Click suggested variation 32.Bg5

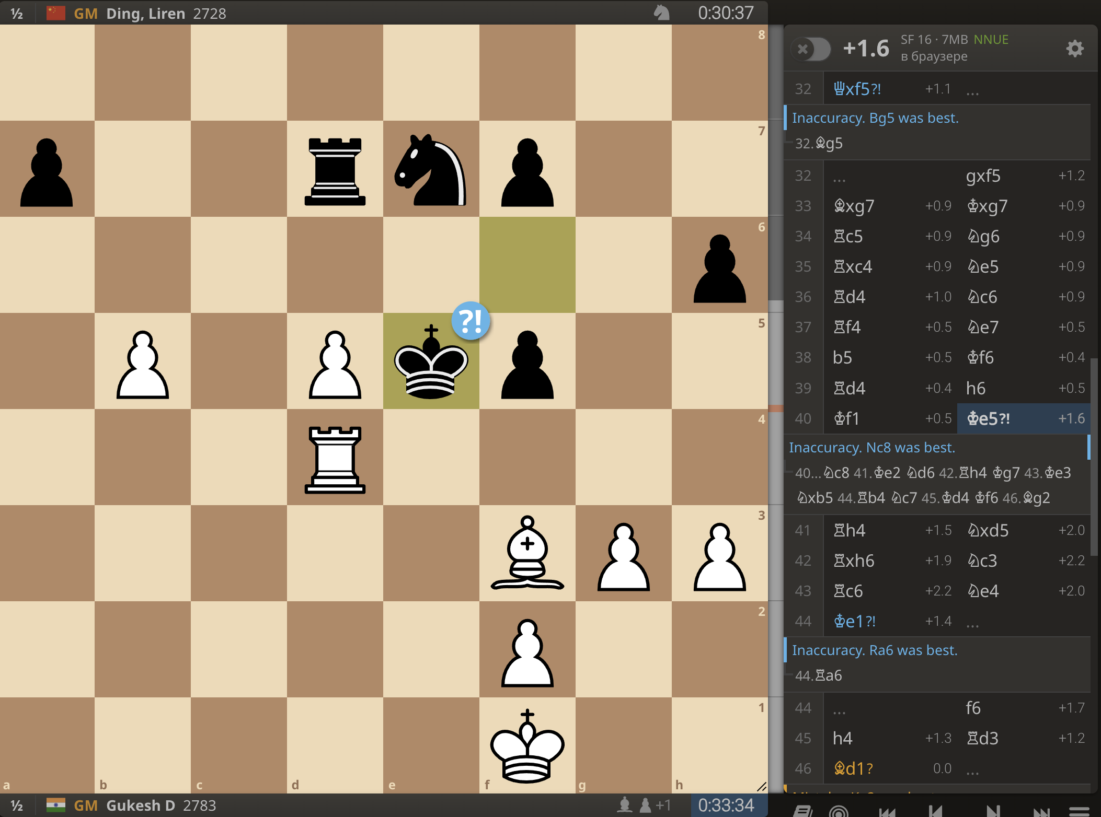tap(820, 143)
